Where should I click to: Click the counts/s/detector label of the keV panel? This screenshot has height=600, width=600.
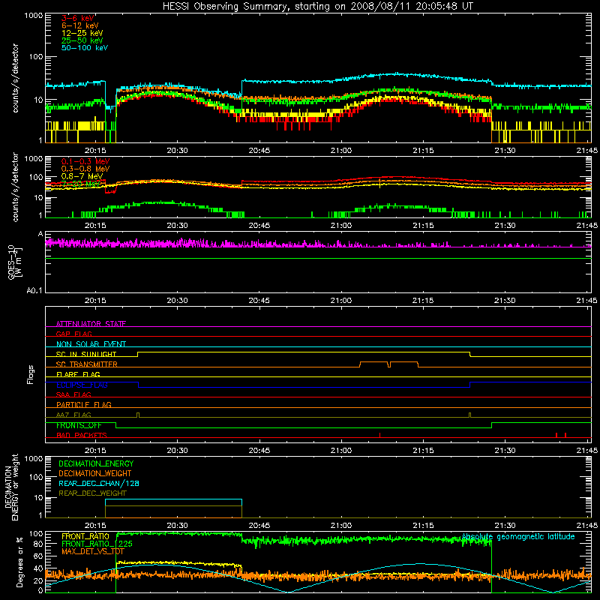click(15, 78)
